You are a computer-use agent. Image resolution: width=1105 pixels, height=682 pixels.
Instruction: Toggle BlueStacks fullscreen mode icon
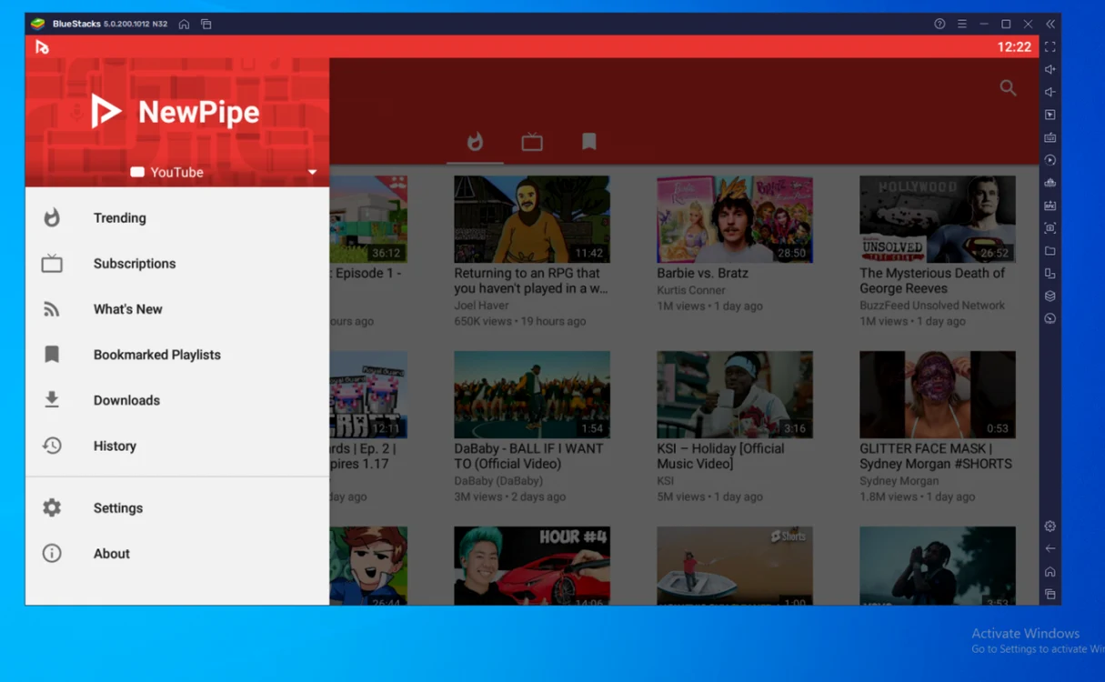pos(1050,46)
